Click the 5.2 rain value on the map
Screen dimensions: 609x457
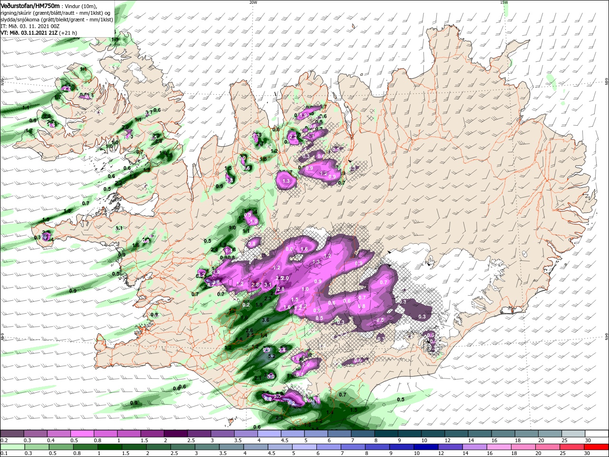coord(272,356)
